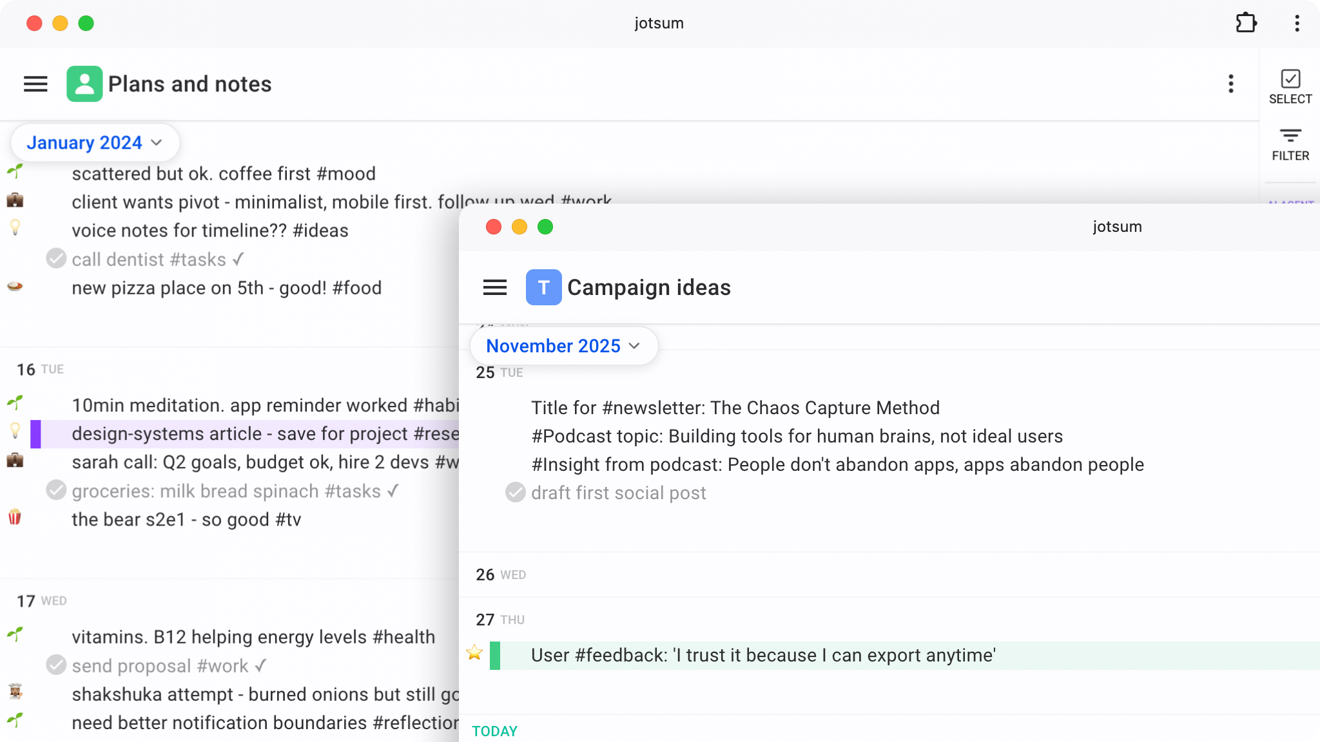Select the 10min meditation note text
This screenshot has width=1320, height=742.
(265, 405)
